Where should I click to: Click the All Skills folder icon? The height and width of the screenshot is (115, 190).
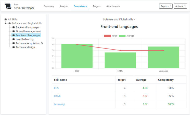coord(6,20)
